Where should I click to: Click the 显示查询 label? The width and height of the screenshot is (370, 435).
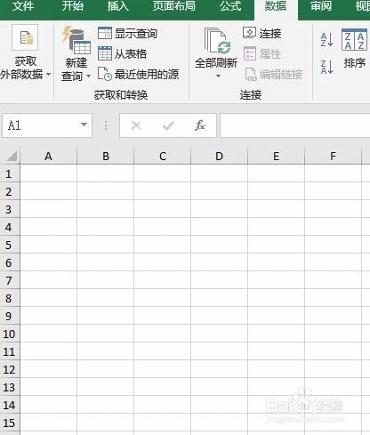pyautogui.click(x=136, y=34)
